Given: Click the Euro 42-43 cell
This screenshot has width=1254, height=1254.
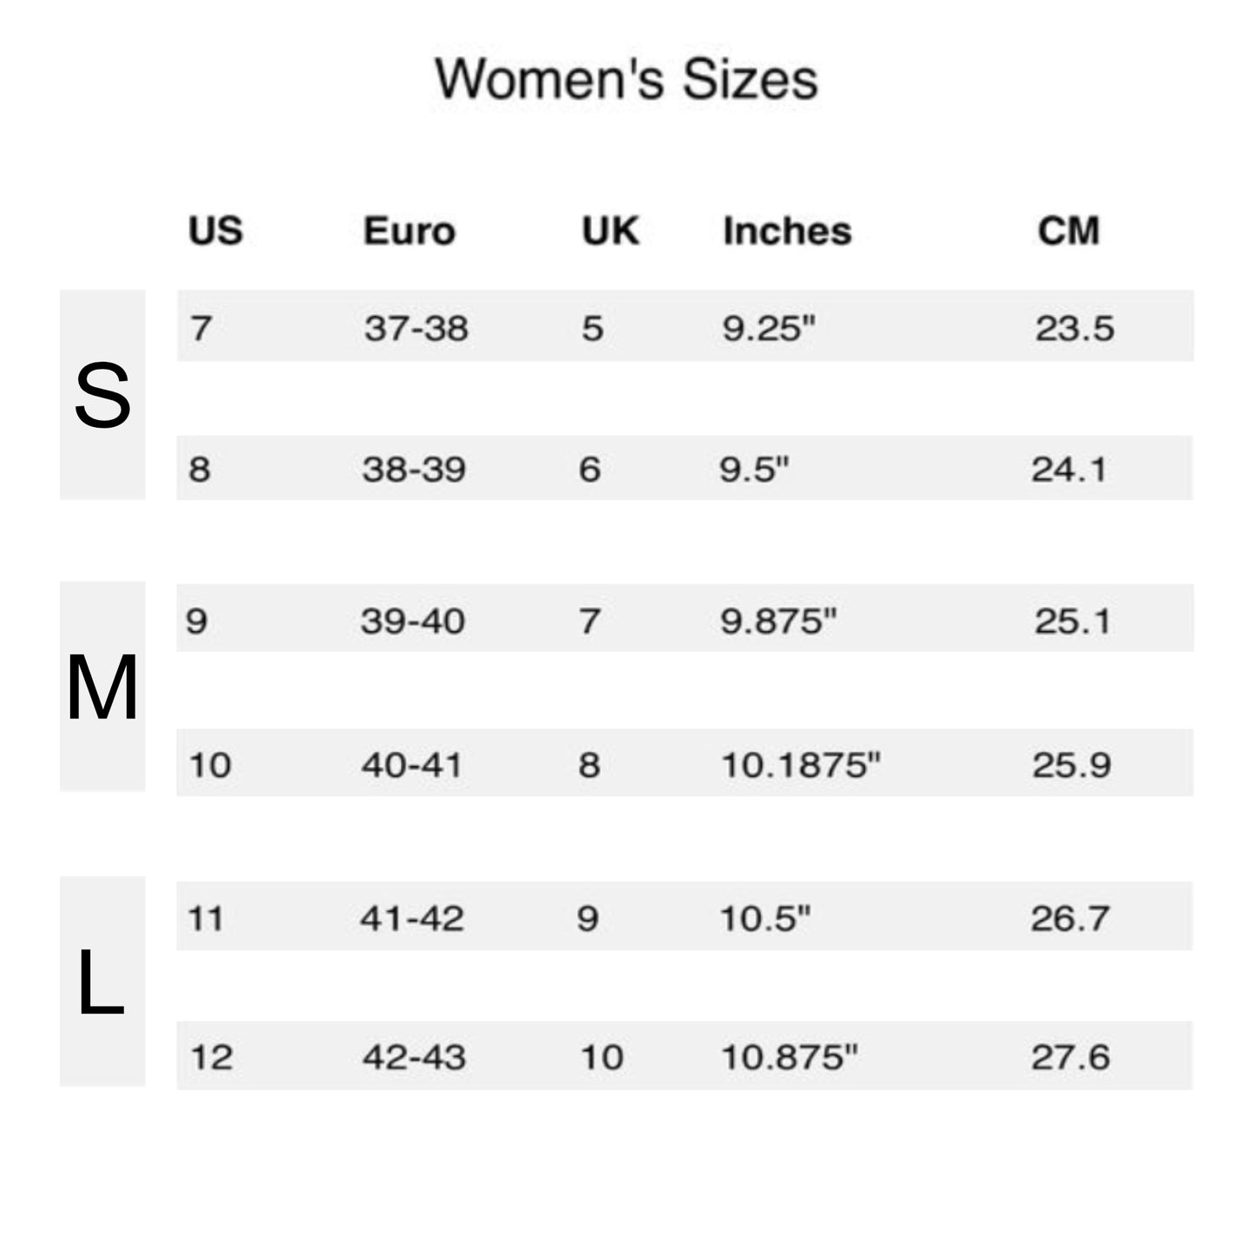Looking at the screenshot, I should click(414, 1057).
